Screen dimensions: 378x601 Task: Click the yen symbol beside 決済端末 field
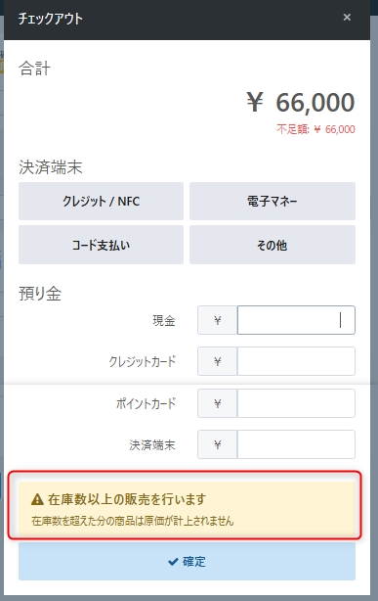217,444
